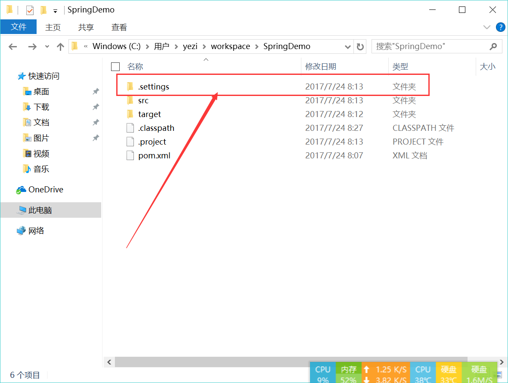Click the checkmark icon in the quick access toolbar
The height and width of the screenshot is (383, 508).
click(30, 9)
